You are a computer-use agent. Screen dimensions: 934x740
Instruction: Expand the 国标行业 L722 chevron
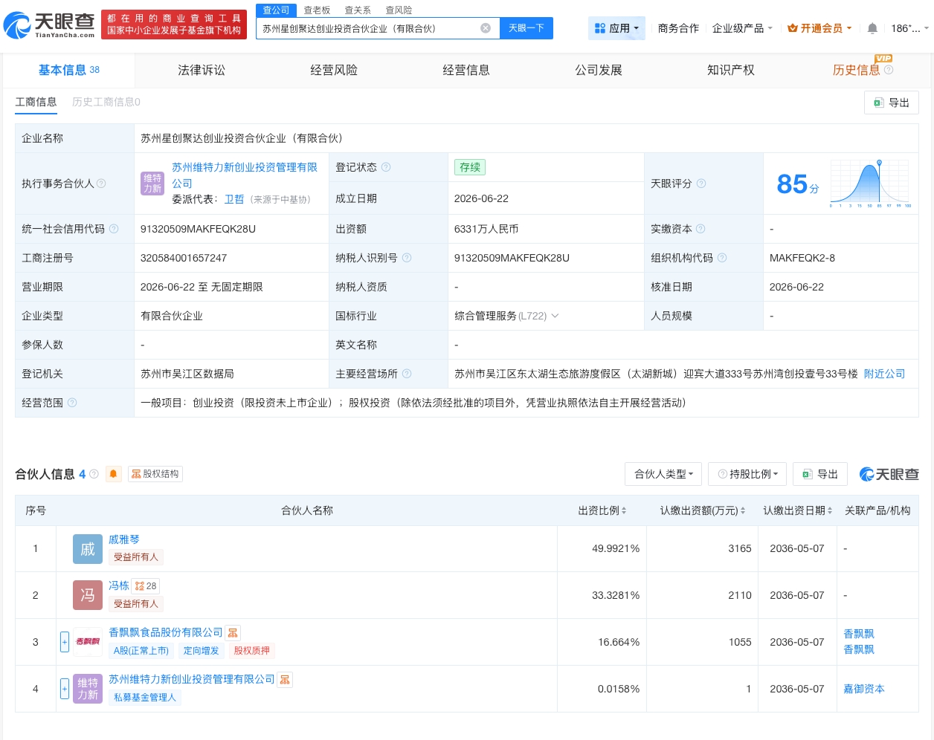coord(555,316)
